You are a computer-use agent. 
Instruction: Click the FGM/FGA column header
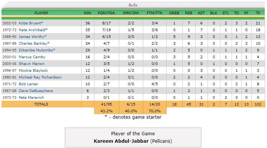pyautogui.click(x=106, y=13)
